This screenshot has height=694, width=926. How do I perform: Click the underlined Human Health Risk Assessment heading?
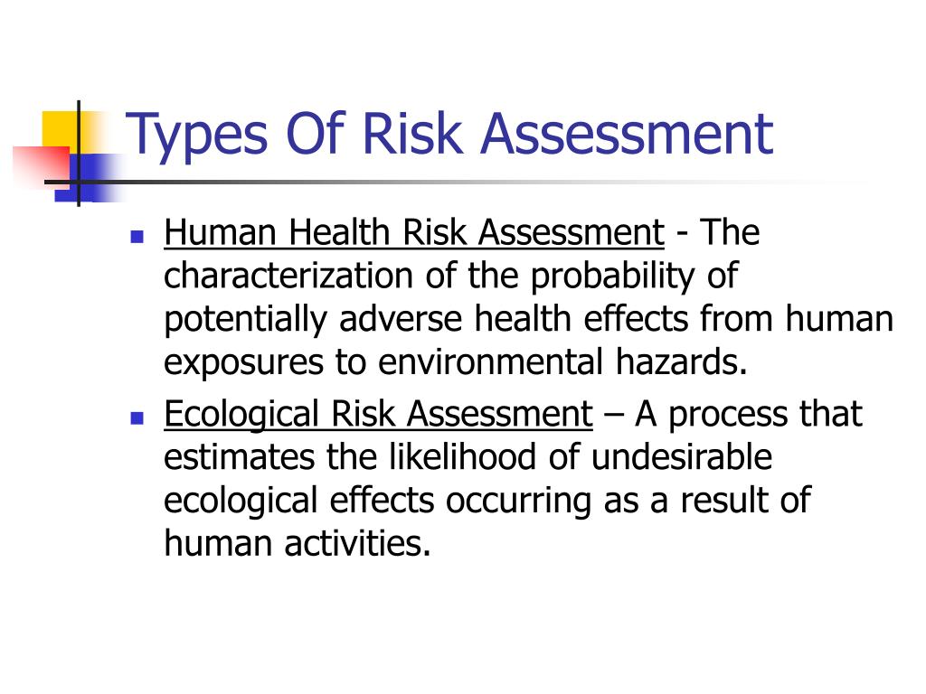click(414, 232)
